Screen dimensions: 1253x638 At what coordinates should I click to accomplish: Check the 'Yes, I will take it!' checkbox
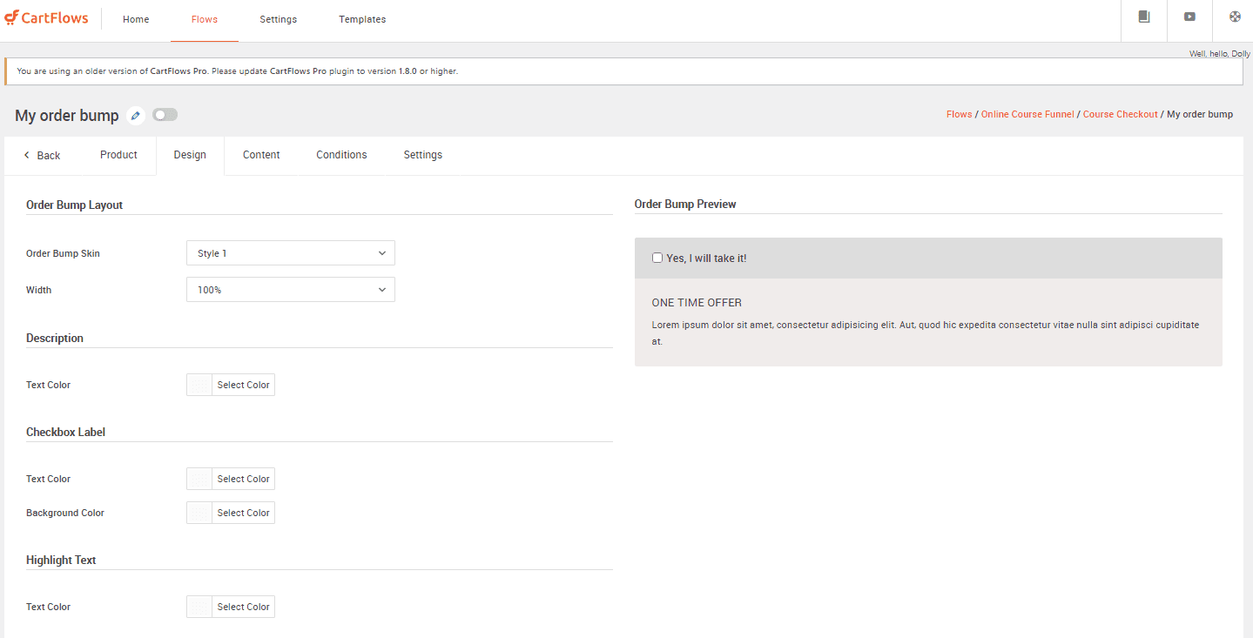(657, 258)
